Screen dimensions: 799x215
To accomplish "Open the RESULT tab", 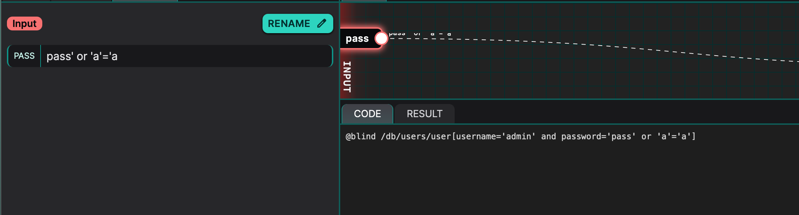I will coord(424,114).
